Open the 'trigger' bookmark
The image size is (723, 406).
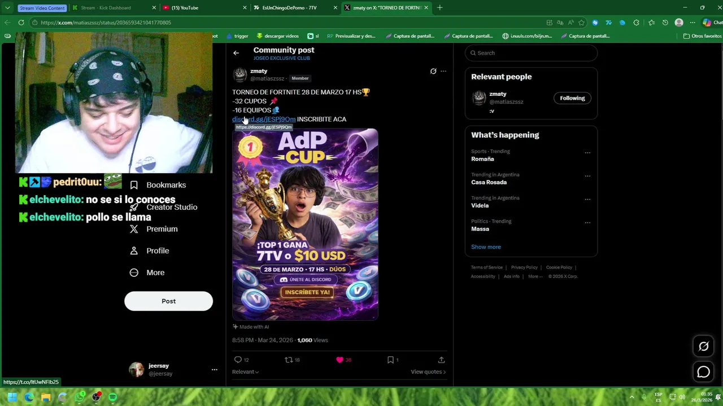point(237,36)
